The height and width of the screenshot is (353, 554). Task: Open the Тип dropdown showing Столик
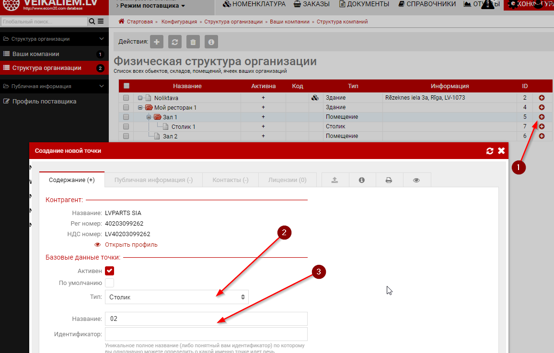point(176,297)
